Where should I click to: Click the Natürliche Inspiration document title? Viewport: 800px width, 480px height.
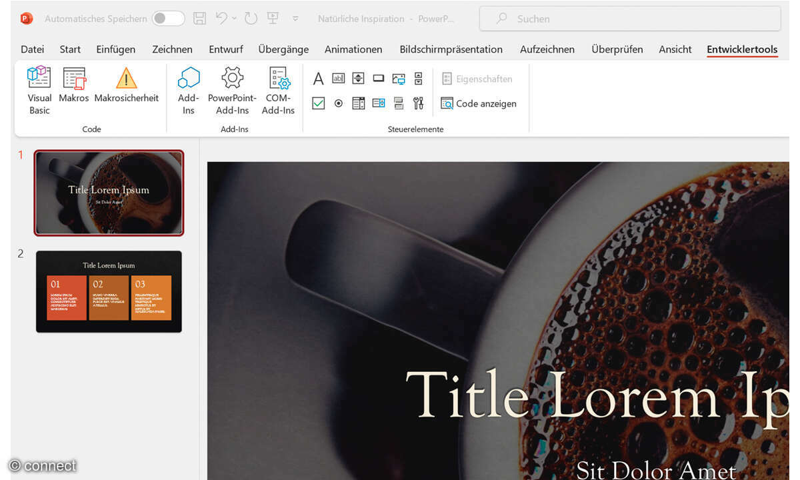pyautogui.click(x=361, y=19)
